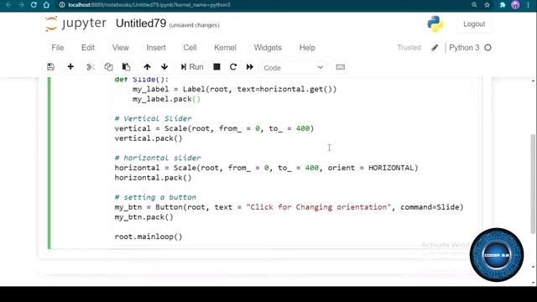Image resolution: width=537 pixels, height=302 pixels.
Task: Open the Widgets menu
Action: (x=268, y=48)
